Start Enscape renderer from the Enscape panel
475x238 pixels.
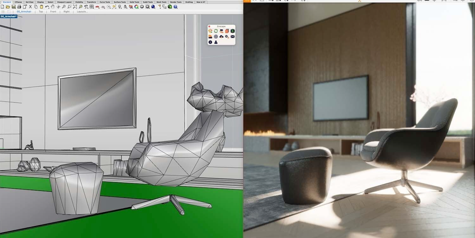click(x=210, y=31)
